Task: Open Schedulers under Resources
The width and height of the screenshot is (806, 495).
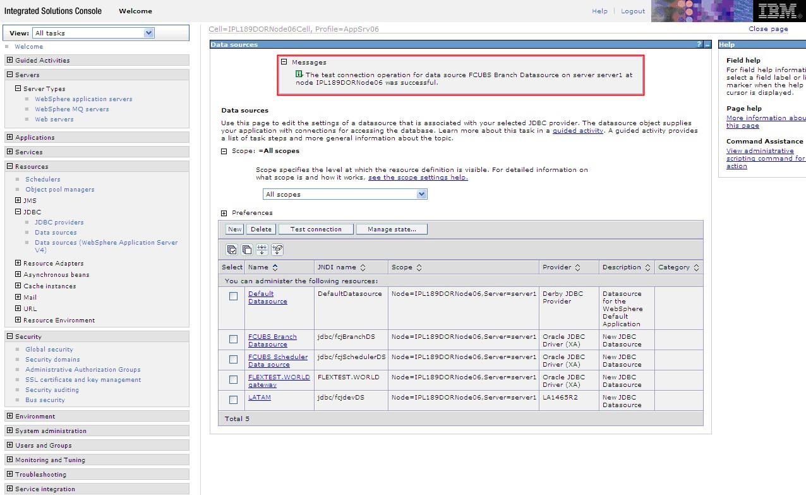Action: pyautogui.click(x=42, y=179)
